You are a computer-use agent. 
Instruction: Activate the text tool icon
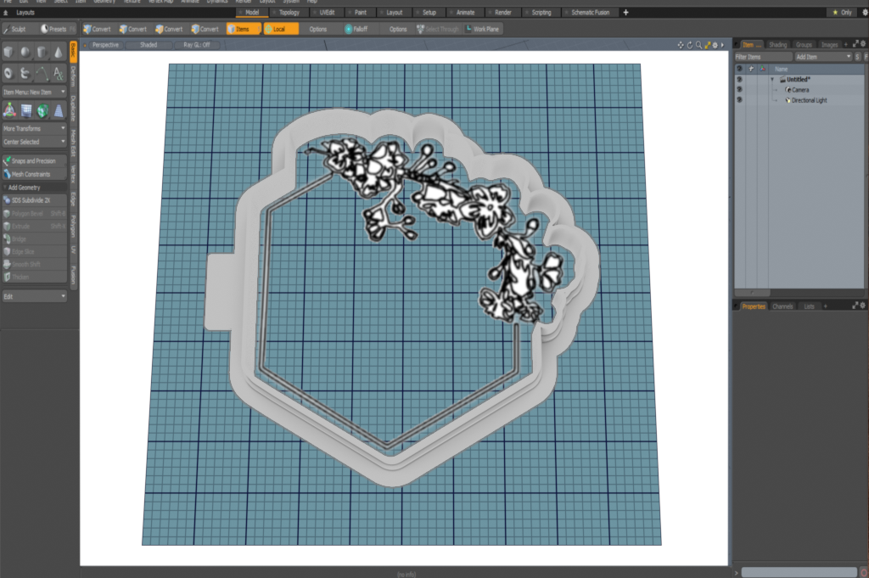point(58,74)
